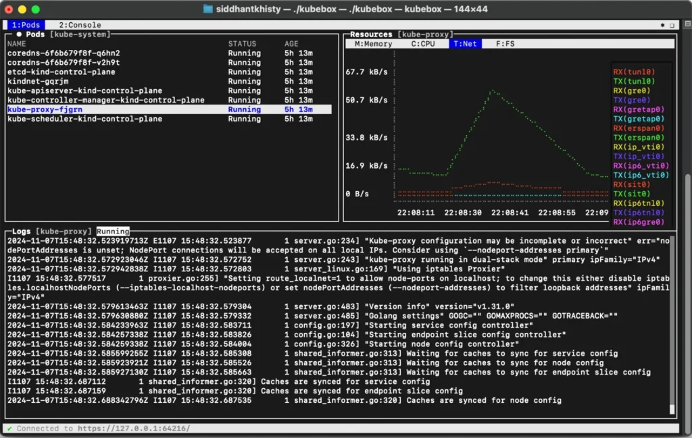The width and height of the screenshot is (692, 438).
Task: Click the 16.9 kB/s axis label
Action: pyautogui.click(x=367, y=165)
